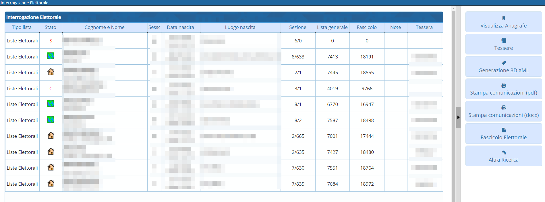The image size is (545, 202).
Task: Select Lista generale cell 7684
Action: (x=333, y=184)
